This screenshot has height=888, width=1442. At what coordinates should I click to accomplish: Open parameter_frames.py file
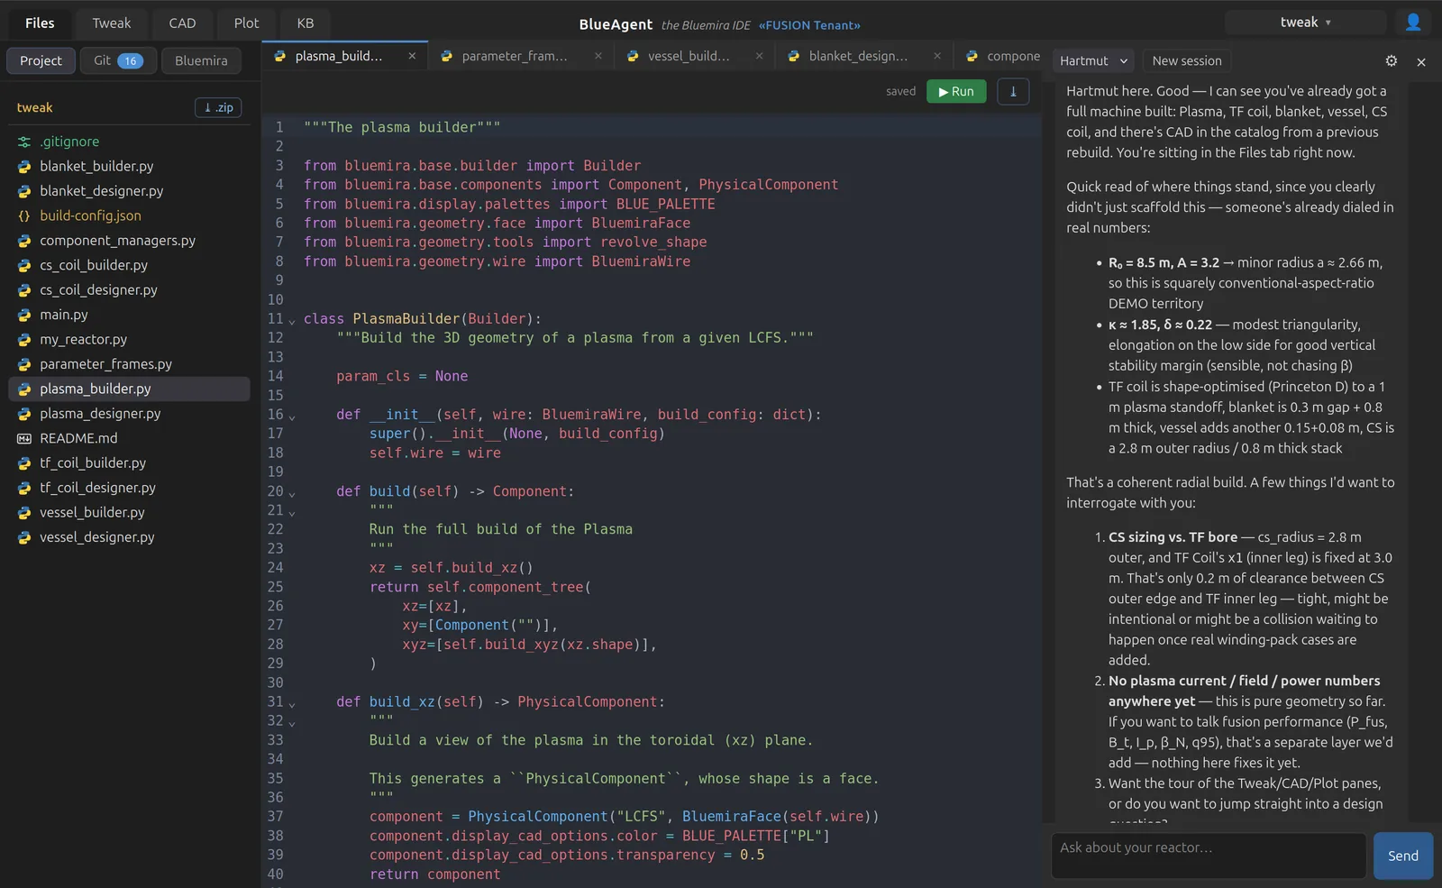click(x=129, y=364)
